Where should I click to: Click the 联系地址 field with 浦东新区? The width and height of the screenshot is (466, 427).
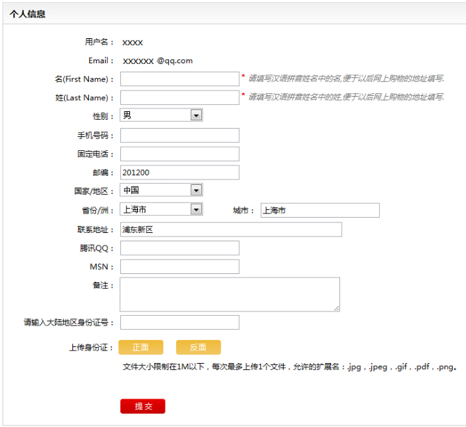[231, 229]
